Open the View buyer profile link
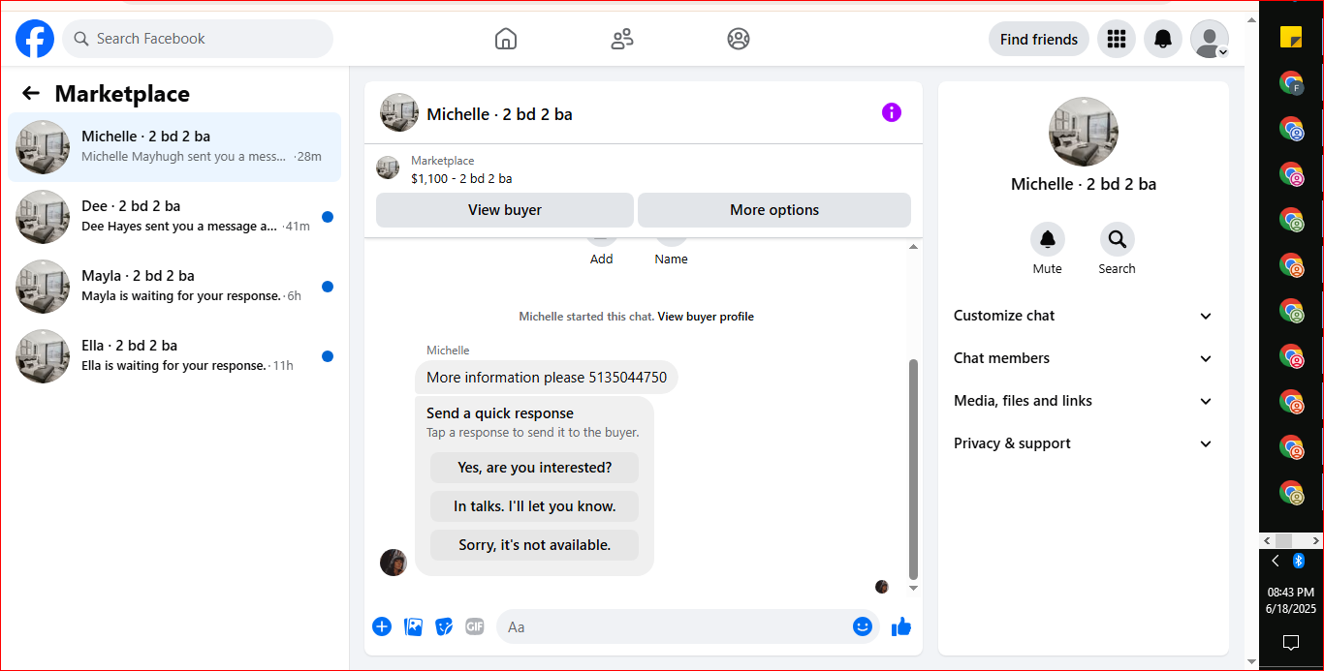 (706, 317)
